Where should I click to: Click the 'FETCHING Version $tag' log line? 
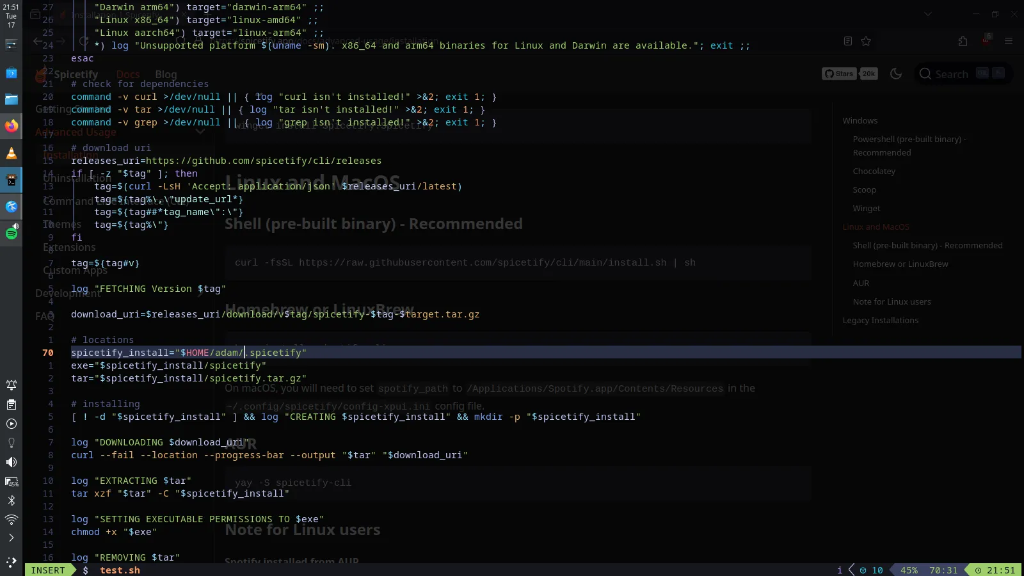[148, 289]
